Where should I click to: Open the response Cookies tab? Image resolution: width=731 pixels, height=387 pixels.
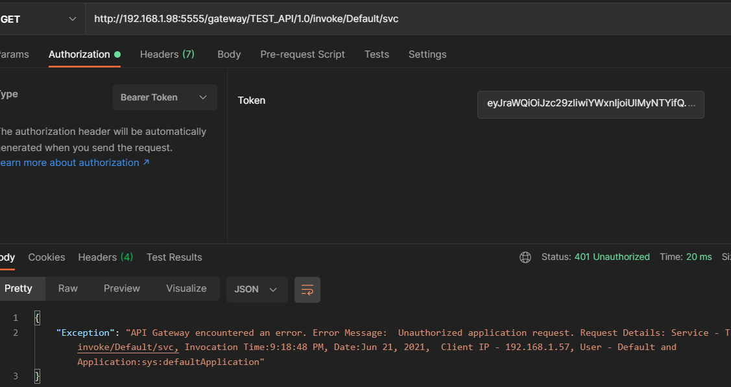tap(47, 257)
